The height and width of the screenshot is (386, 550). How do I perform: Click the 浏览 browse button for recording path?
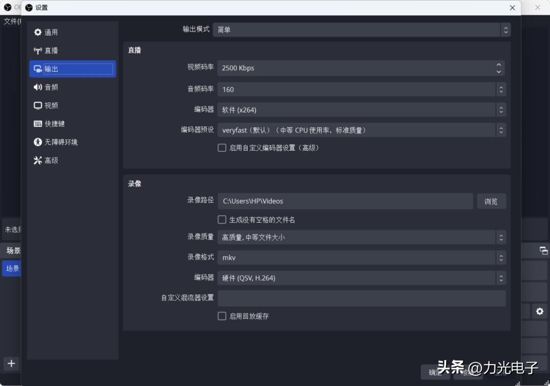(x=491, y=201)
